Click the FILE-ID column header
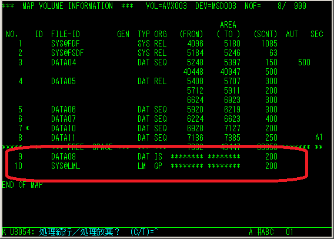The image size is (334, 239). [65, 34]
